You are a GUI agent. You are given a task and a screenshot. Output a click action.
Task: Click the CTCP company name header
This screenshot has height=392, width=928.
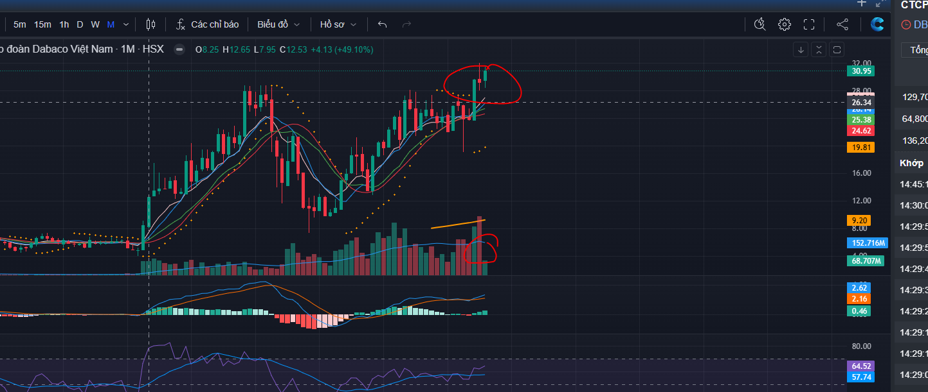click(x=914, y=4)
